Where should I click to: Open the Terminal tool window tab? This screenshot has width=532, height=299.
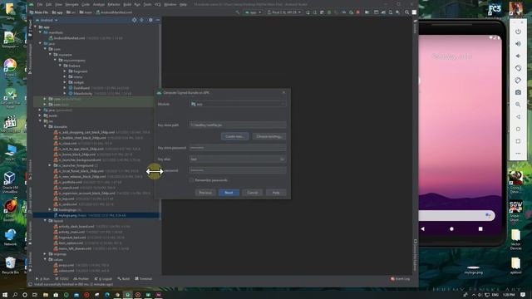pyautogui.click(x=144, y=279)
